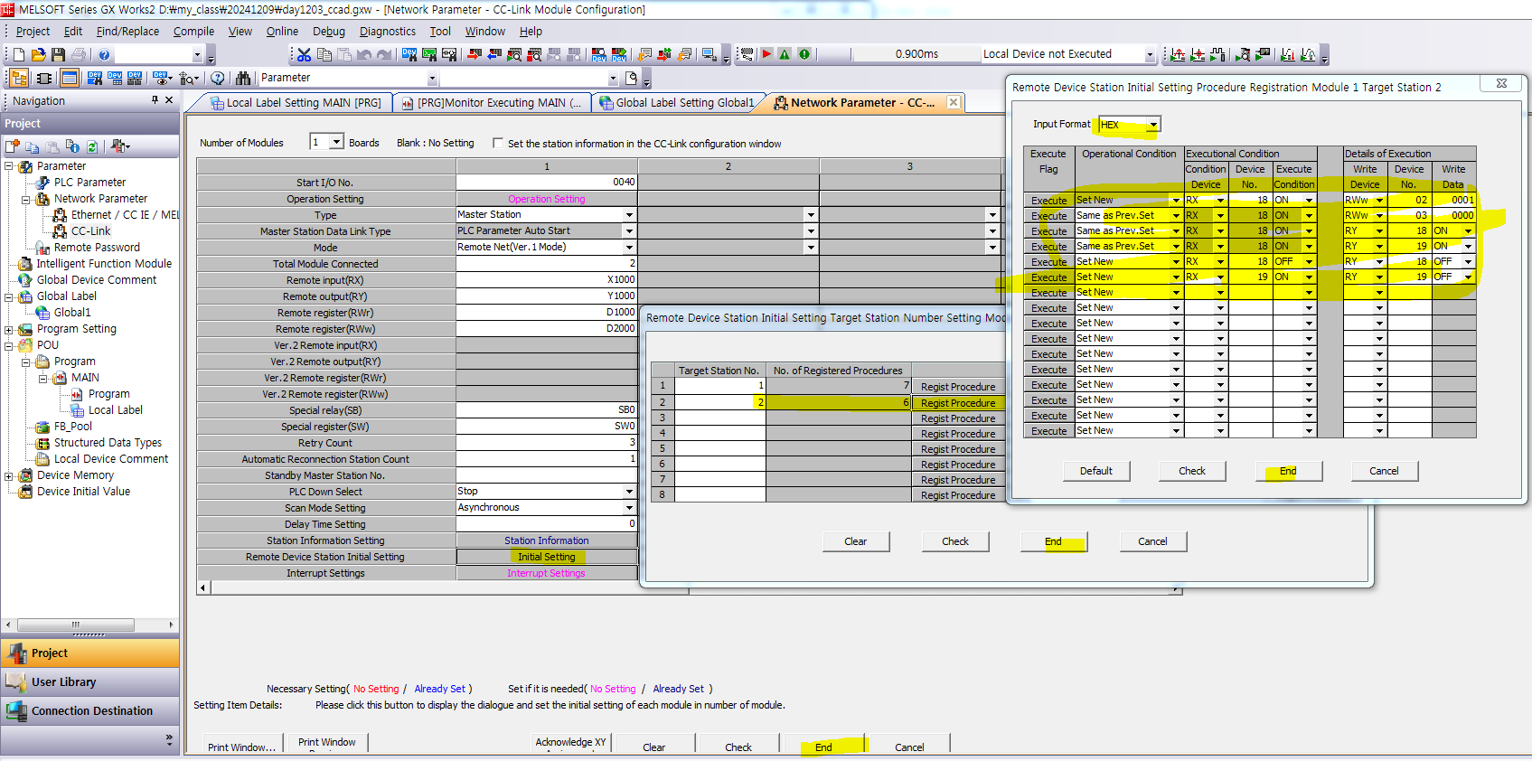
Task: Collapse the MAIN program tree node
Action: pos(43,378)
